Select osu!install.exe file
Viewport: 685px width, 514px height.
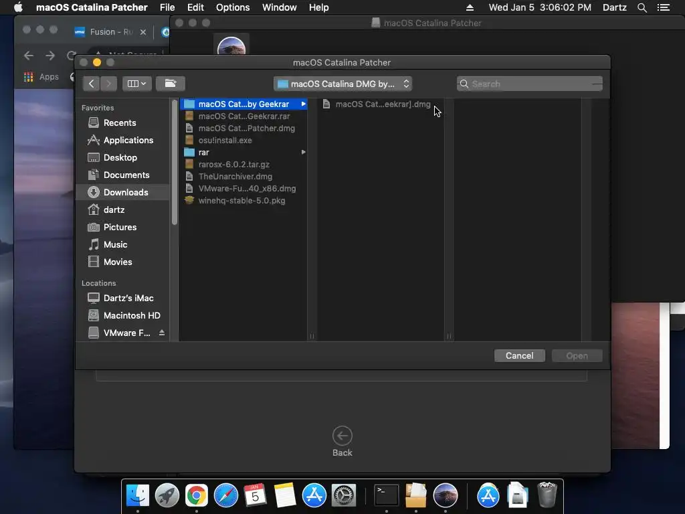pos(243,141)
